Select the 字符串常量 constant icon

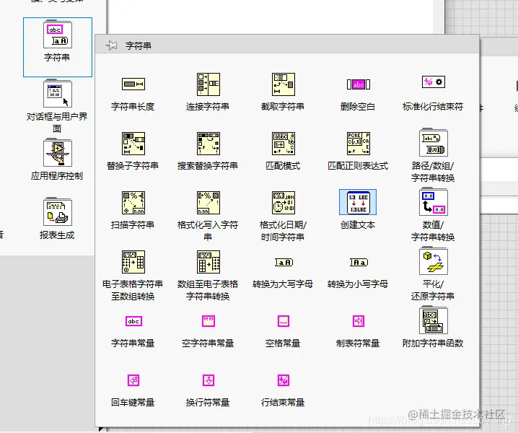133,321
